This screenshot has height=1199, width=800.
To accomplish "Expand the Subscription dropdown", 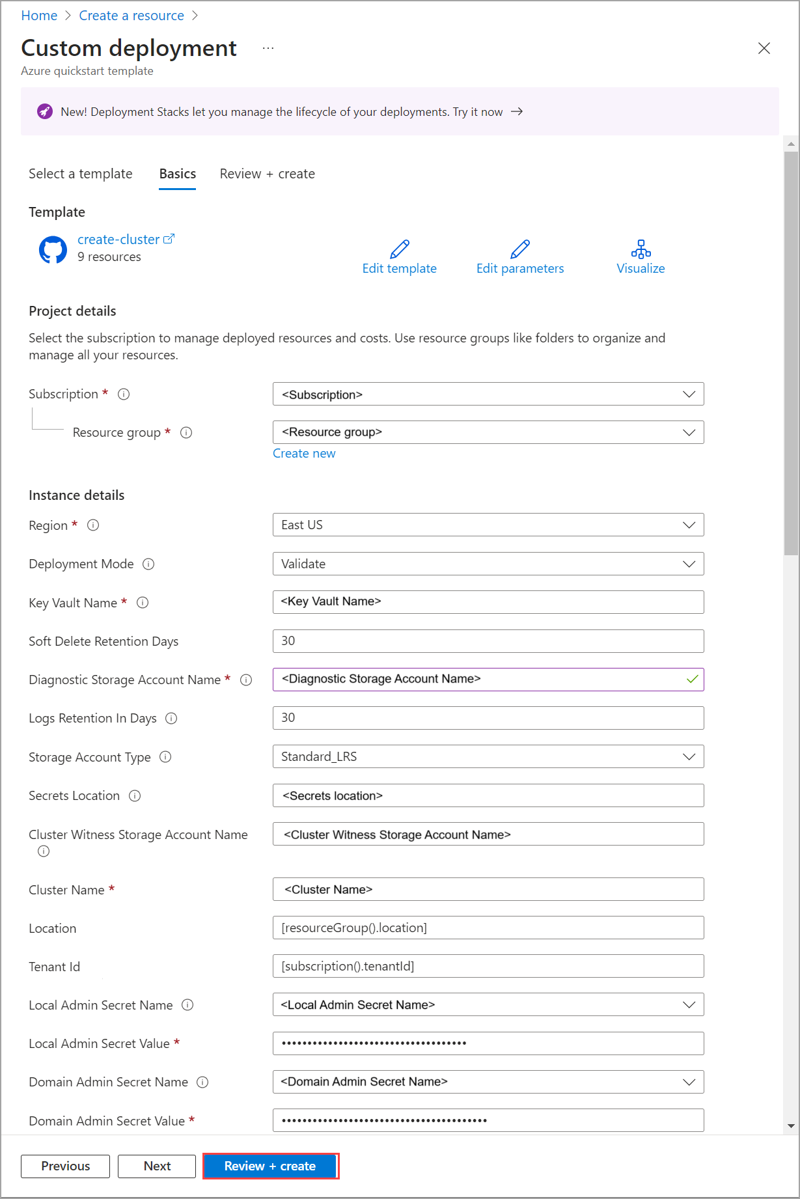I will [689, 394].
